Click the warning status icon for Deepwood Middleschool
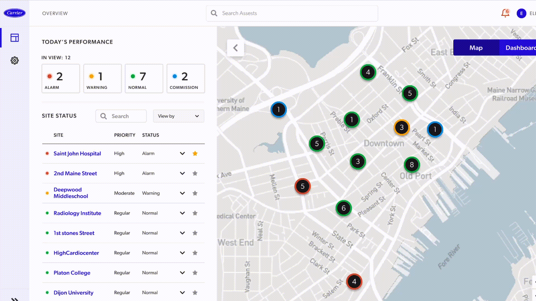This screenshot has width=536, height=301. pos(47,193)
